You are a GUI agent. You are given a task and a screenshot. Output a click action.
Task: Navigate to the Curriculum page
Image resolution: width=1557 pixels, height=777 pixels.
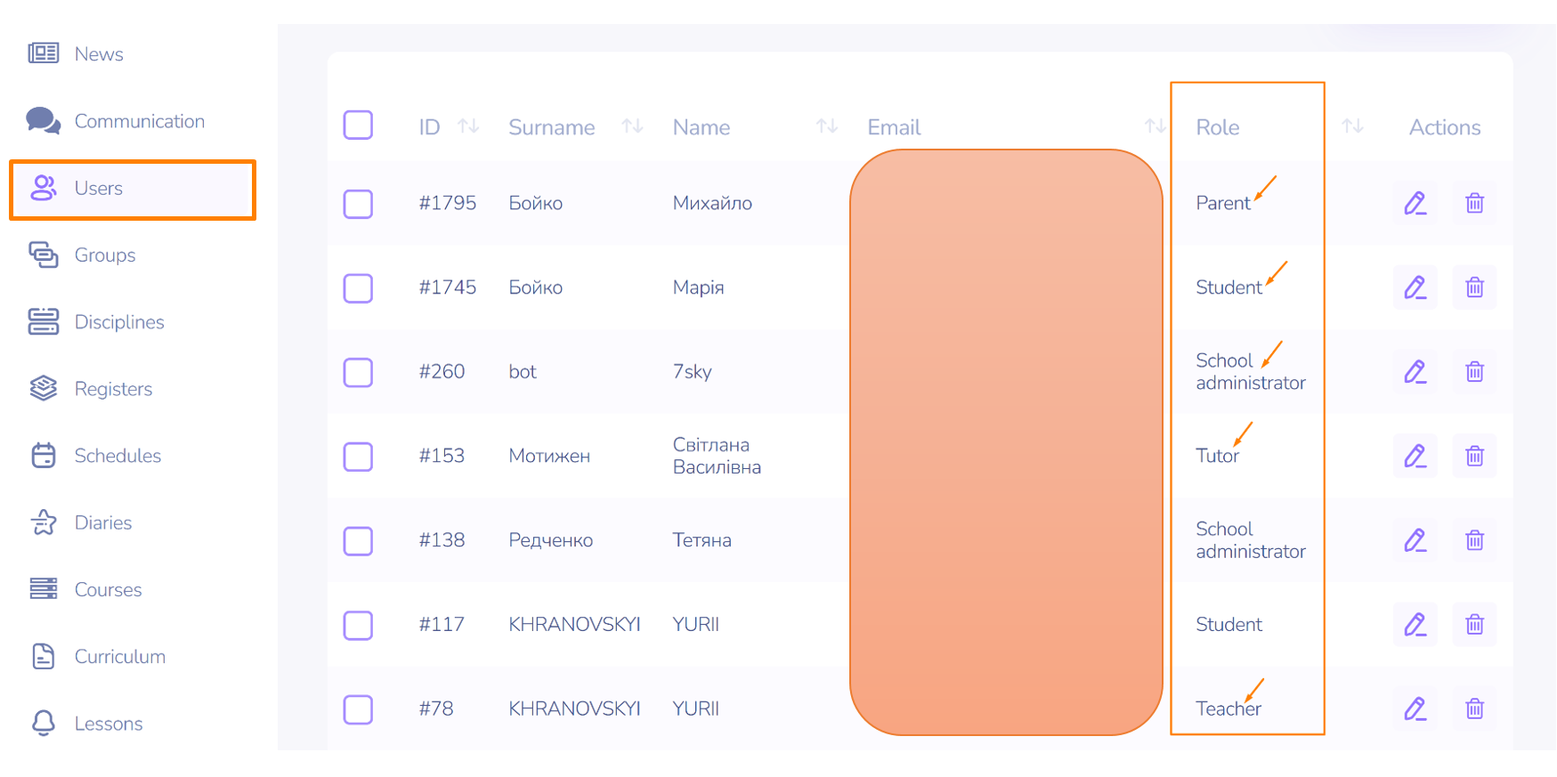(x=119, y=657)
